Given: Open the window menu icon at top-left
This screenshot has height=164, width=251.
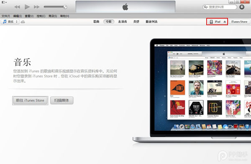Looking at the screenshot, I should point(4,2).
